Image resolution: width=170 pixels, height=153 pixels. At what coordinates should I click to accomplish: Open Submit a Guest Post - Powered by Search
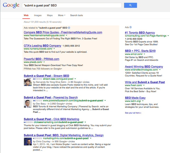tap(51, 97)
